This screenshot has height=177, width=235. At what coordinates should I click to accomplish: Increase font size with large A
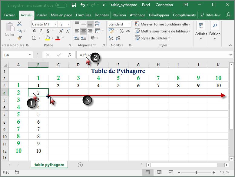pyautogui.click(x=61, y=31)
